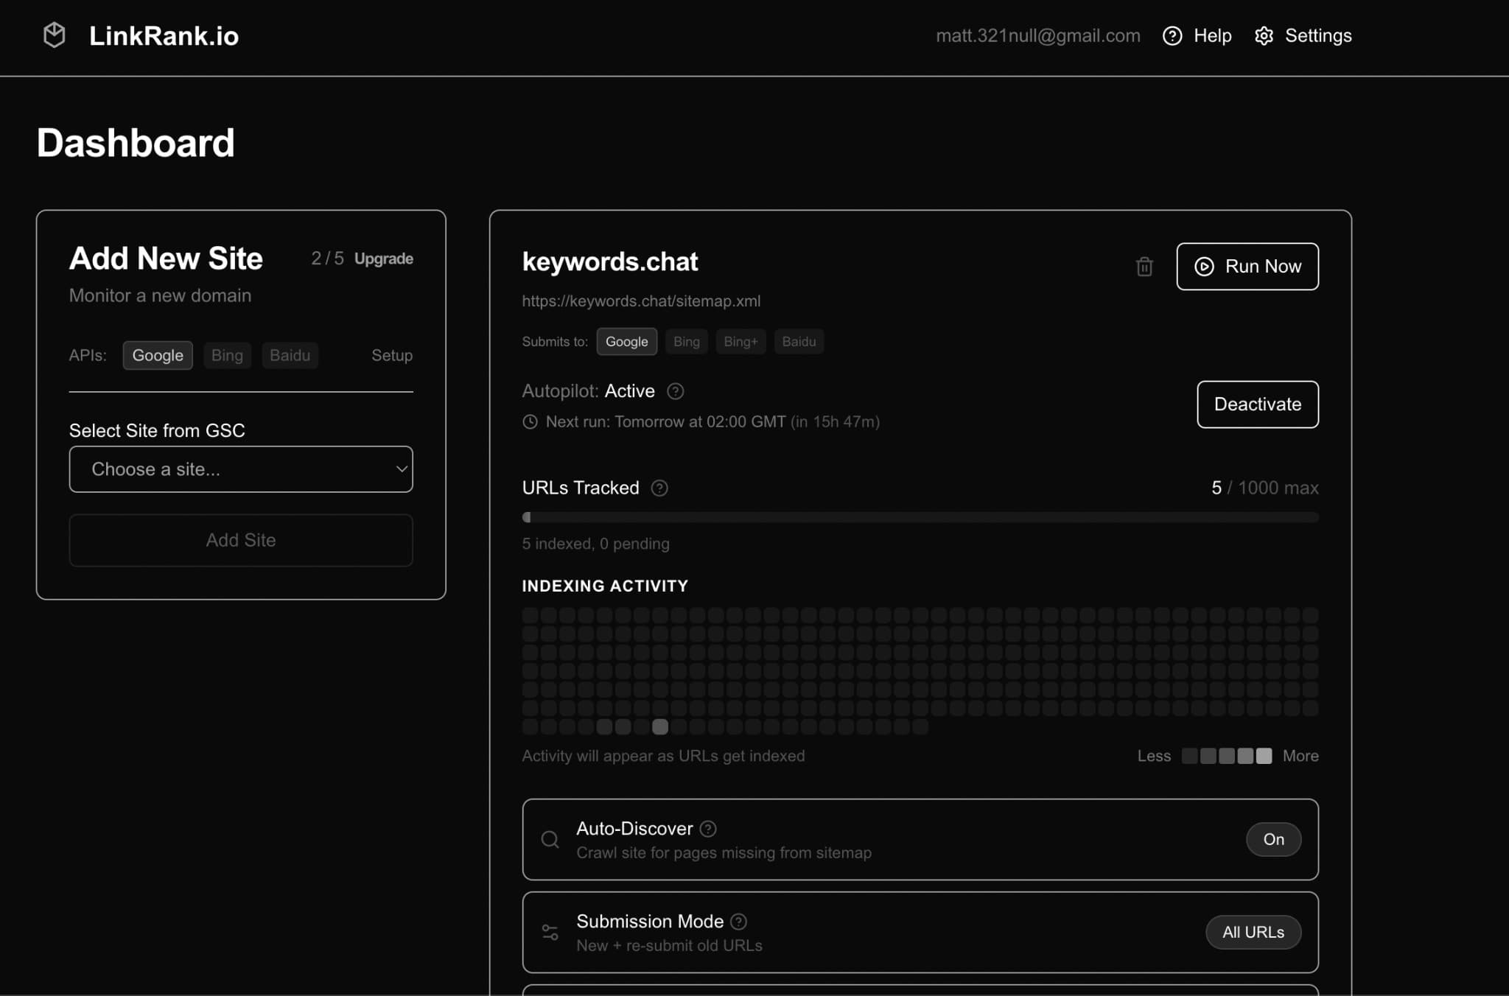
Task: Click the Upgrade label near site limit
Action: pyautogui.click(x=384, y=258)
